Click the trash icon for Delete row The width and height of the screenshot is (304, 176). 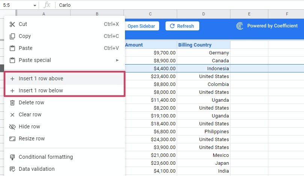tap(12, 103)
